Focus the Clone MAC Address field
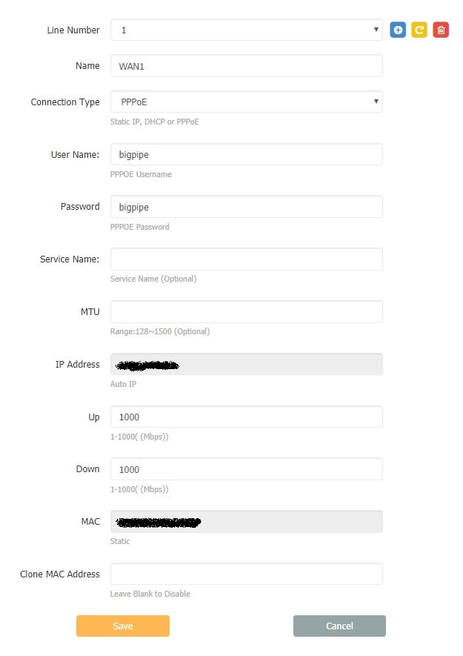 [247, 574]
